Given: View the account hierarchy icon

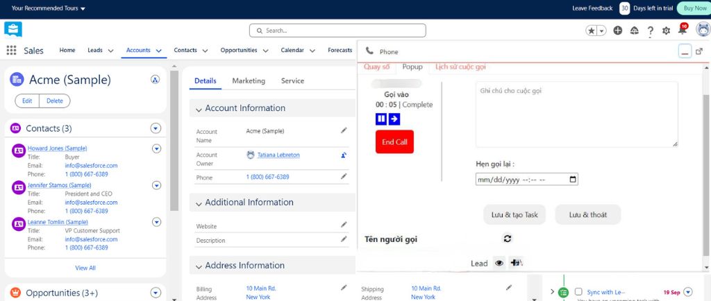Looking at the screenshot, I should coord(155,80).
